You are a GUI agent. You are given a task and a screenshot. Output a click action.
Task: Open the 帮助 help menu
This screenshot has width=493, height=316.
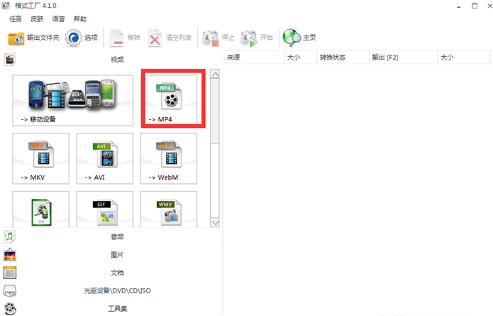pos(80,19)
